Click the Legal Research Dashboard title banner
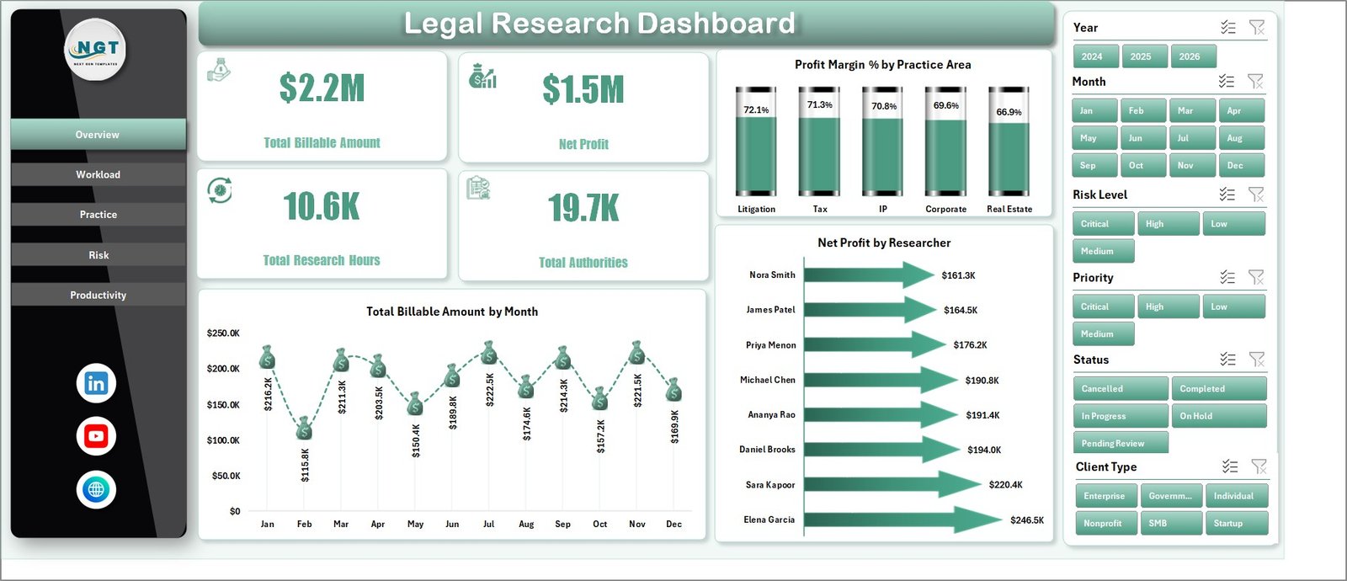The image size is (1347, 581). (626, 24)
